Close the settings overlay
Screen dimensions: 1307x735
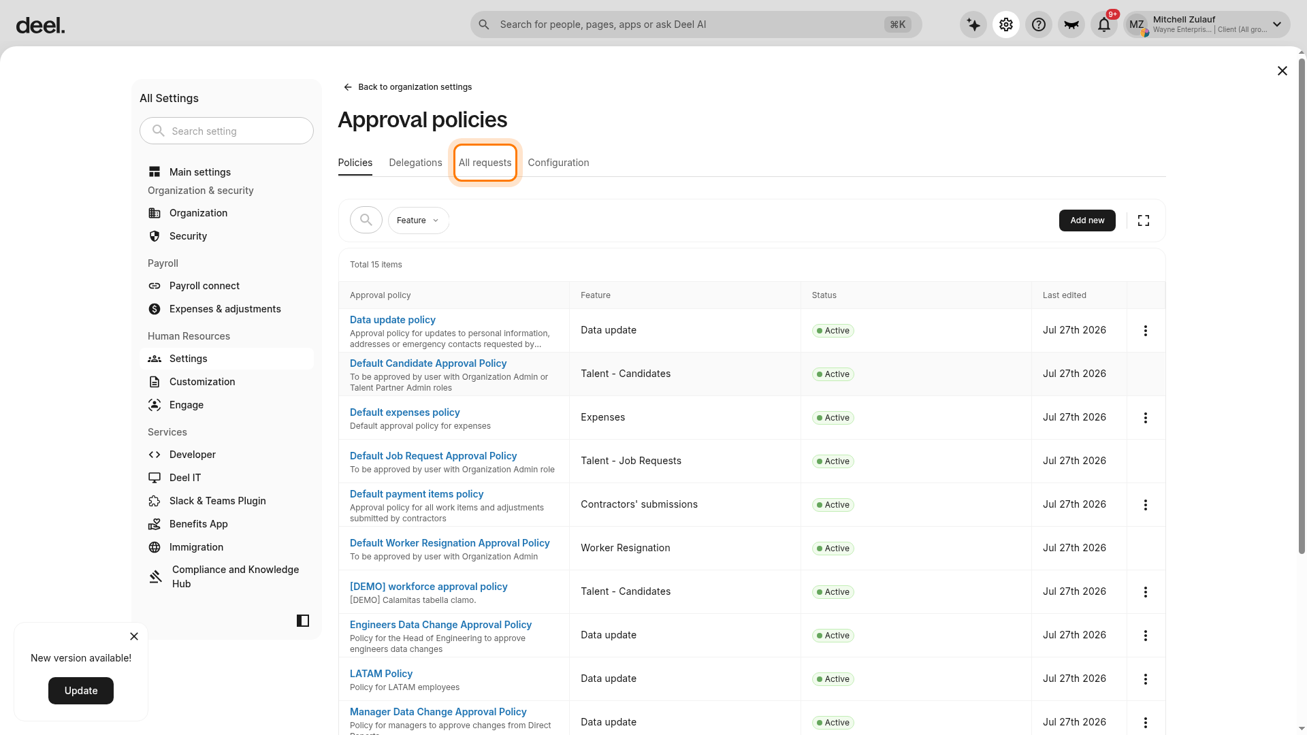click(x=1282, y=71)
